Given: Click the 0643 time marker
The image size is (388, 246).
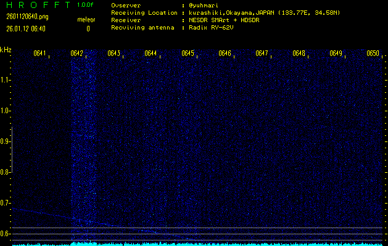Looking at the screenshot, I should pyautogui.click(x=114, y=54).
